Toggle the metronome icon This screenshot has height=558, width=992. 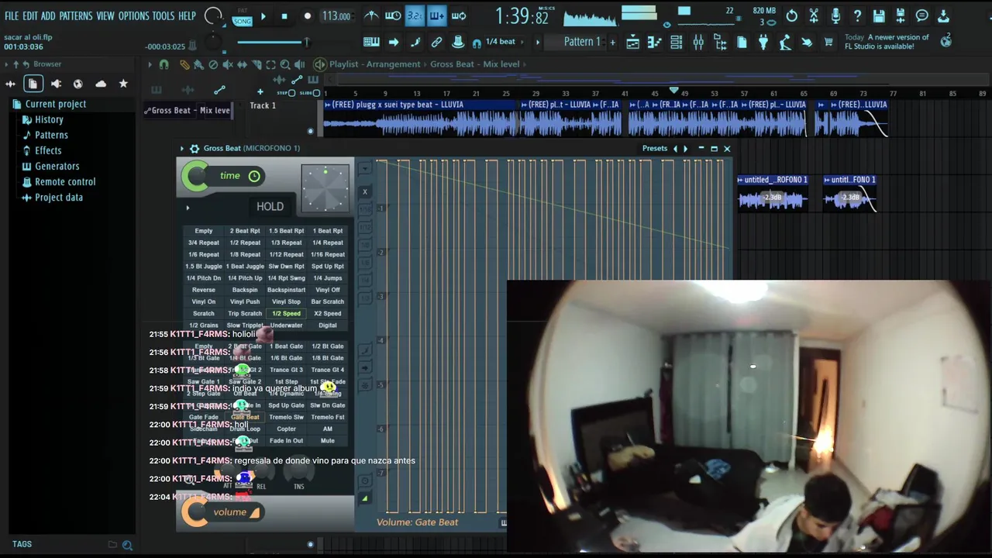pyautogui.click(x=372, y=15)
